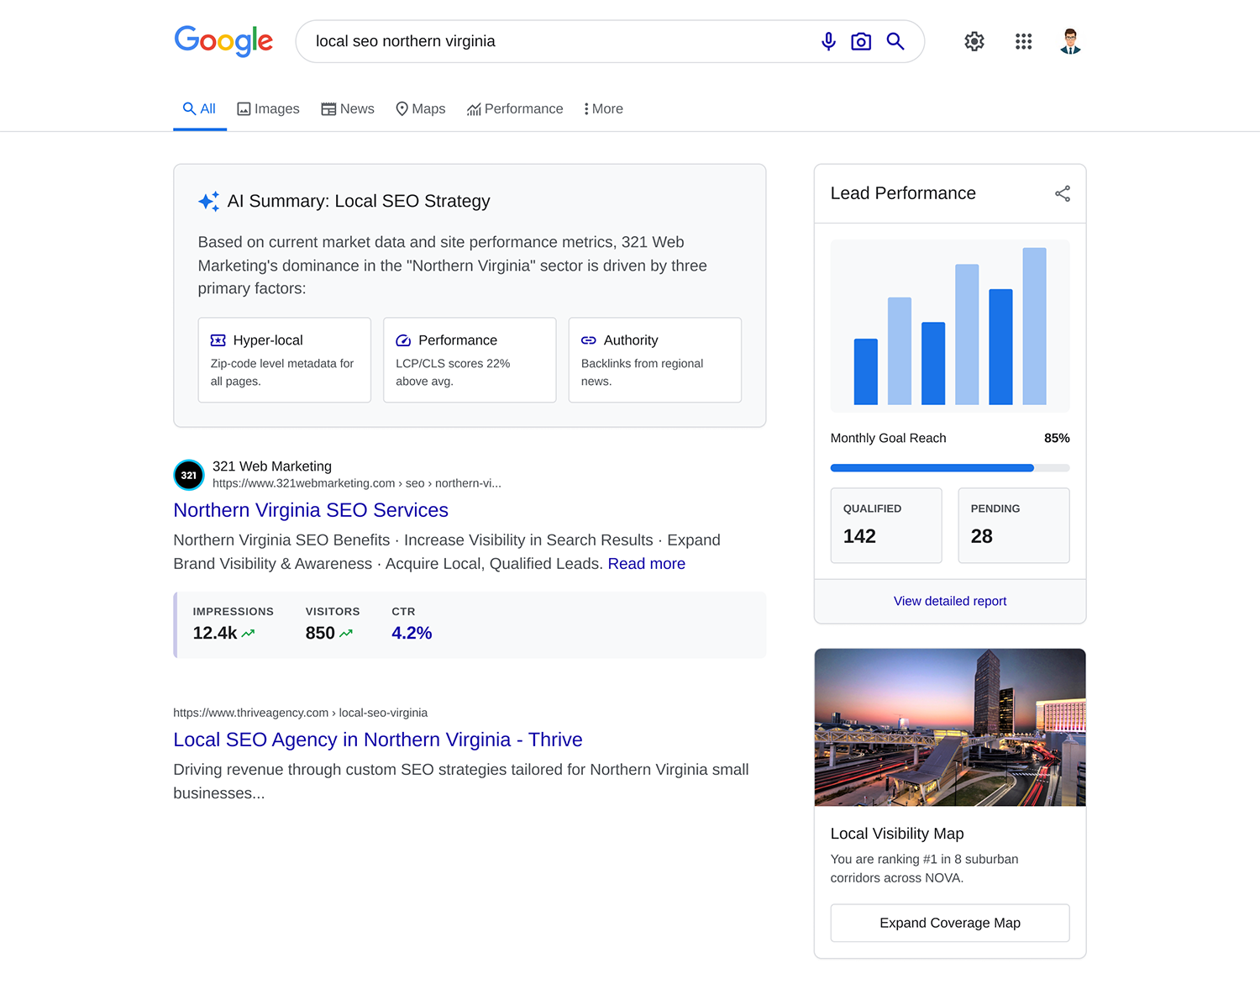Click the AI Summary heading text
This screenshot has width=1260, height=990.
click(x=359, y=202)
